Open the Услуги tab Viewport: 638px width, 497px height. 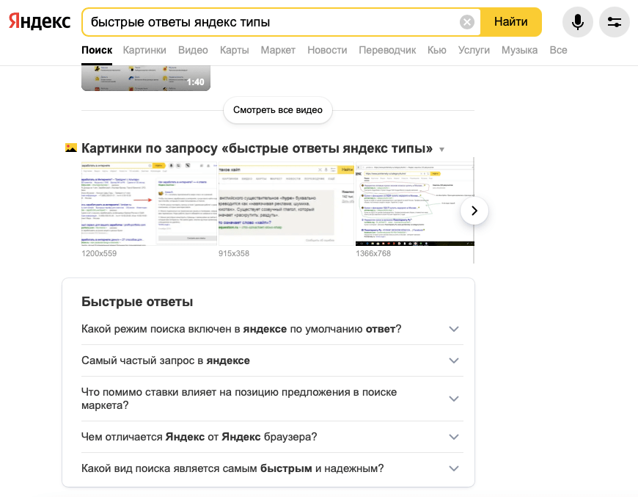(x=474, y=50)
